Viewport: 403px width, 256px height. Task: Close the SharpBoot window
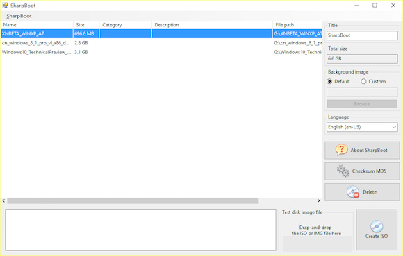(x=393, y=5)
